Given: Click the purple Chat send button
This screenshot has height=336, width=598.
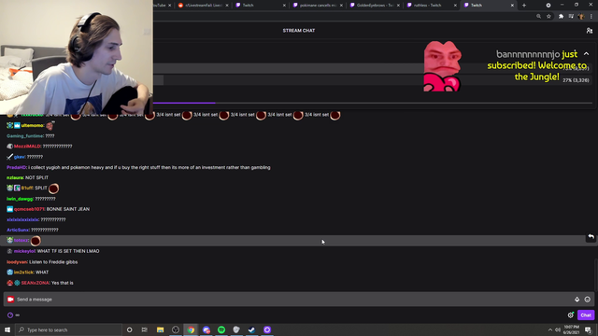Looking at the screenshot, I should coord(586,315).
